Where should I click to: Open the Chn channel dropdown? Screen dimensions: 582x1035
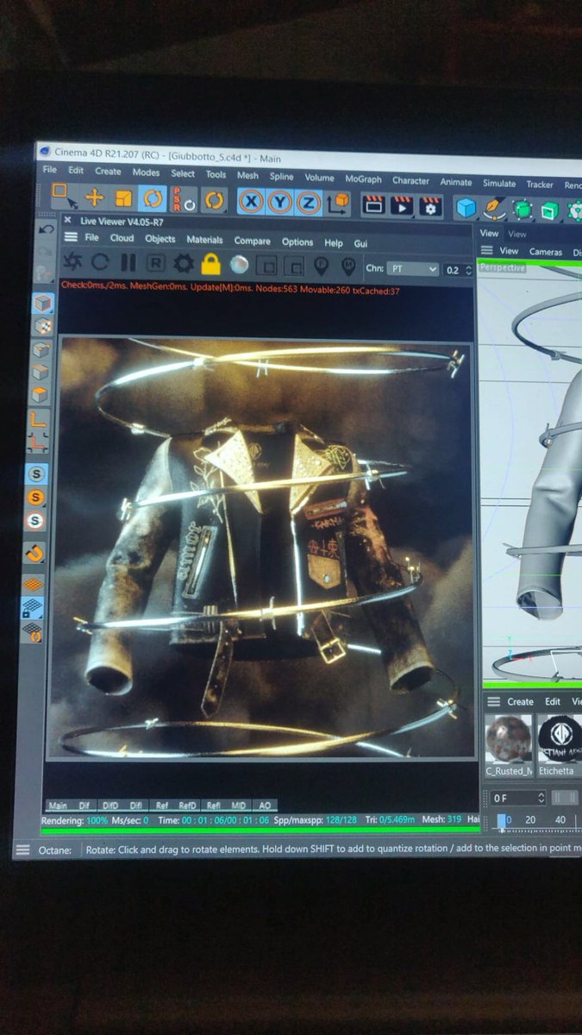coord(412,269)
